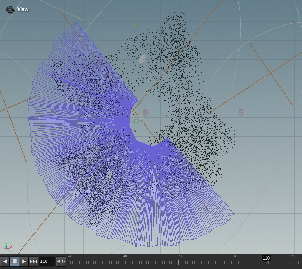This screenshot has width=302, height=269.
Task: Click the View tool camera icon
Action: (x=10, y=9)
